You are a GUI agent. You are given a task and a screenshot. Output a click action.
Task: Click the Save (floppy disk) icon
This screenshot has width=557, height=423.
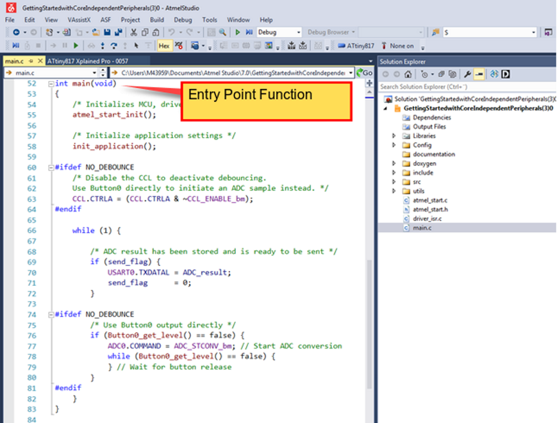(107, 32)
